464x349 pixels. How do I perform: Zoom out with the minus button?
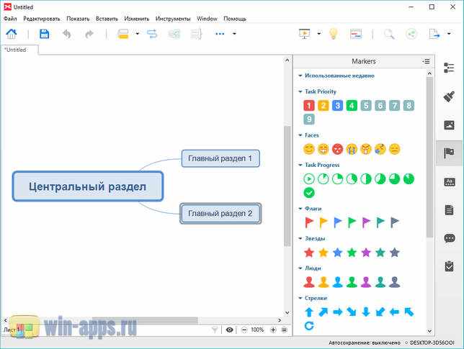tap(244, 330)
